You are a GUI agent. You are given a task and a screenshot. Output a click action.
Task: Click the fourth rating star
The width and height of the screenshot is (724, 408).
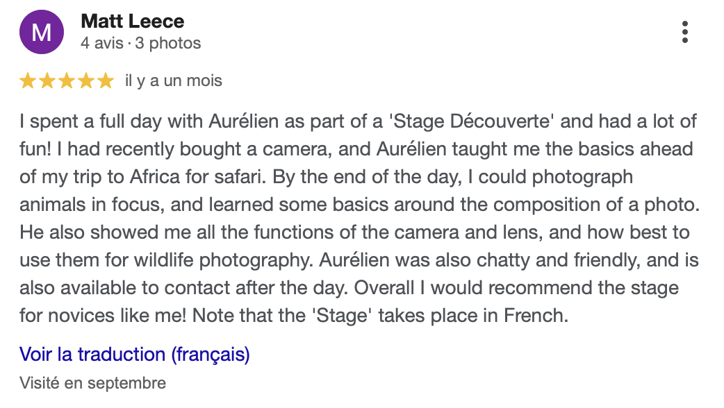click(86, 81)
